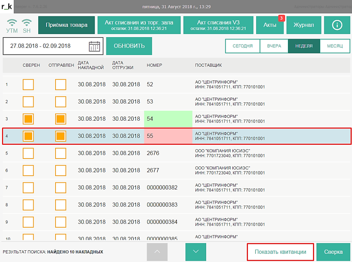Open the Журнал section

[304, 25]
